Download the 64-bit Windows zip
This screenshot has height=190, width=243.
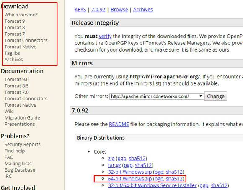[130, 179]
